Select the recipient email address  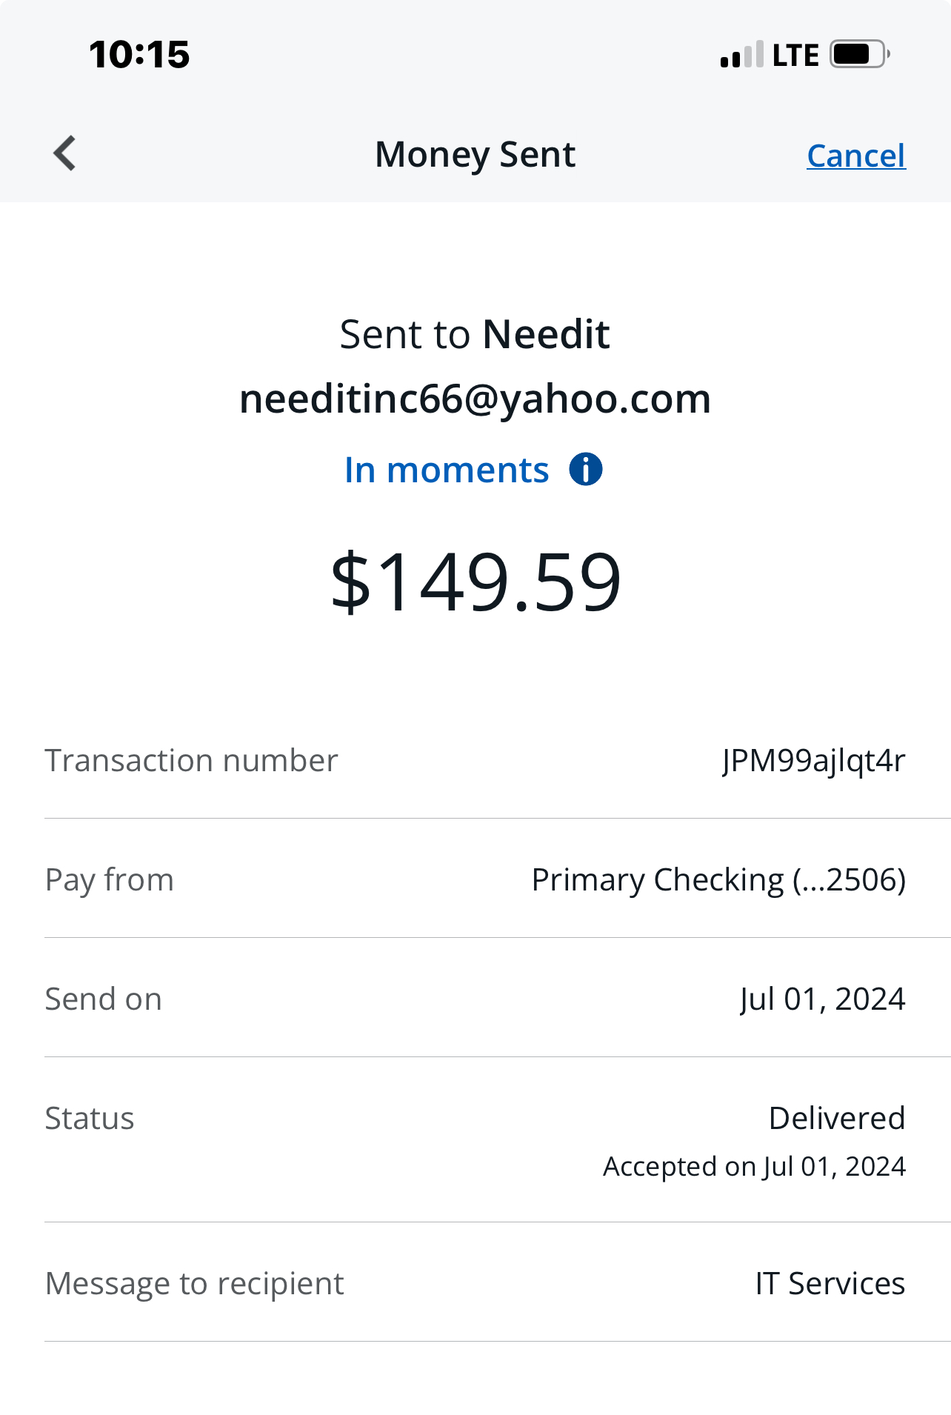click(x=475, y=399)
